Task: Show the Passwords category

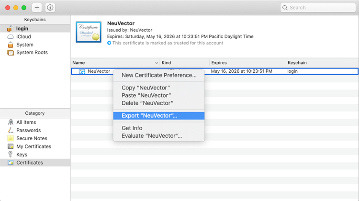Action: click(28, 130)
